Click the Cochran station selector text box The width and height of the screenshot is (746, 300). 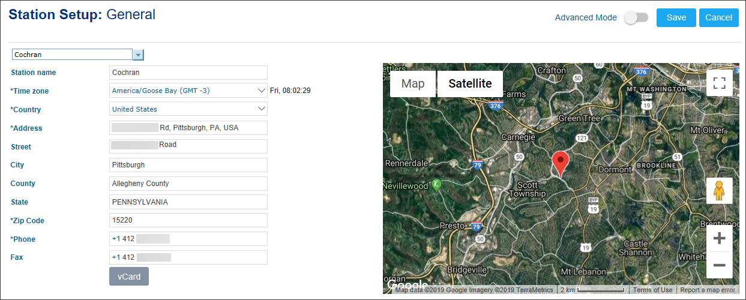pyautogui.click(x=72, y=55)
